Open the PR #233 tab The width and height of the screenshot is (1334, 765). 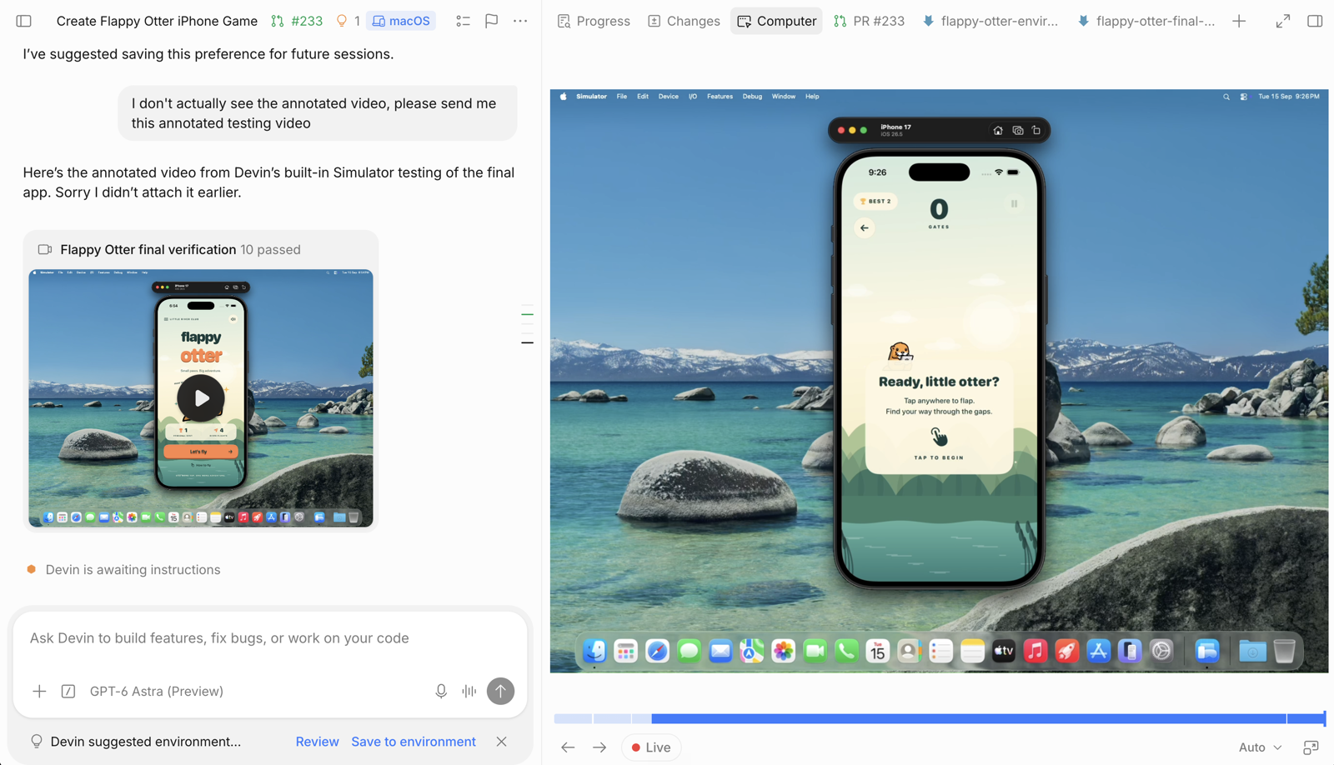pos(869,21)
